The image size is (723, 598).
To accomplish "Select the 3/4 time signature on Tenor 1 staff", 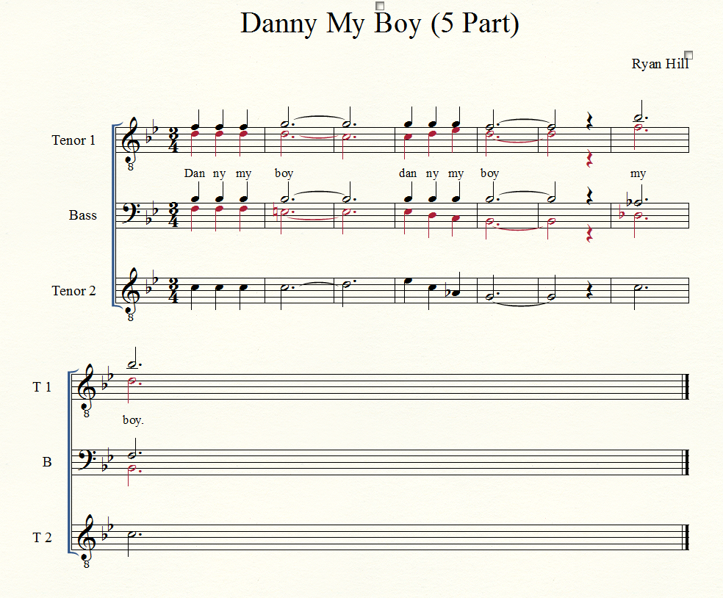I will coord(173,140).
